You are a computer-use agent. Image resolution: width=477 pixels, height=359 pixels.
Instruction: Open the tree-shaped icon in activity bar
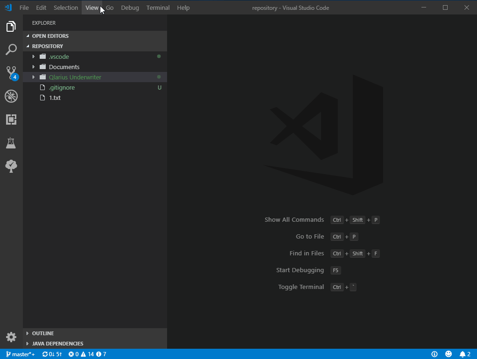[x=11, y=166]
